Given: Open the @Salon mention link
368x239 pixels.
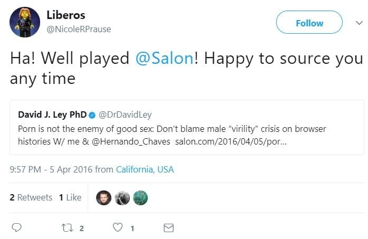Looking at the screenshot, I should point(164,59).
